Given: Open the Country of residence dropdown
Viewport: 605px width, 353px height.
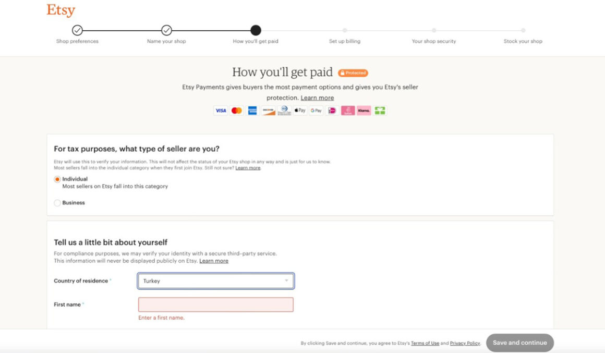Looking at the screenshot, I should click(215, 281).
